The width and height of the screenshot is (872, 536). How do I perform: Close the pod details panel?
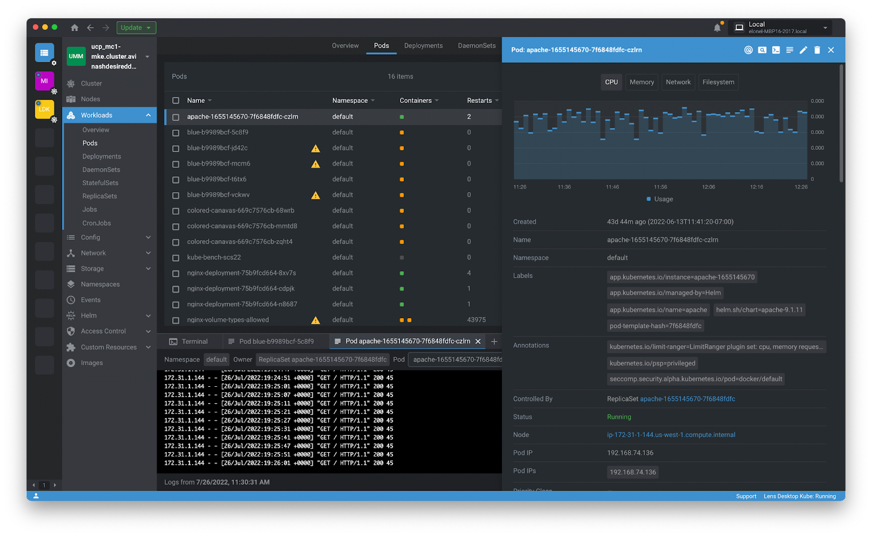click(831, 50)
